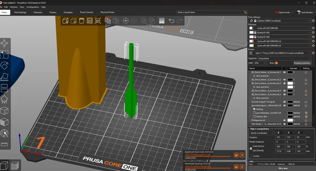Switch to layers preview view icon

click(15, 166)
